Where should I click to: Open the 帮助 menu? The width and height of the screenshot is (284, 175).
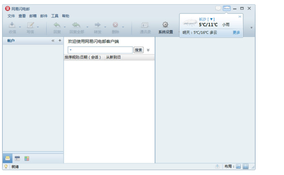coord(65,16)
